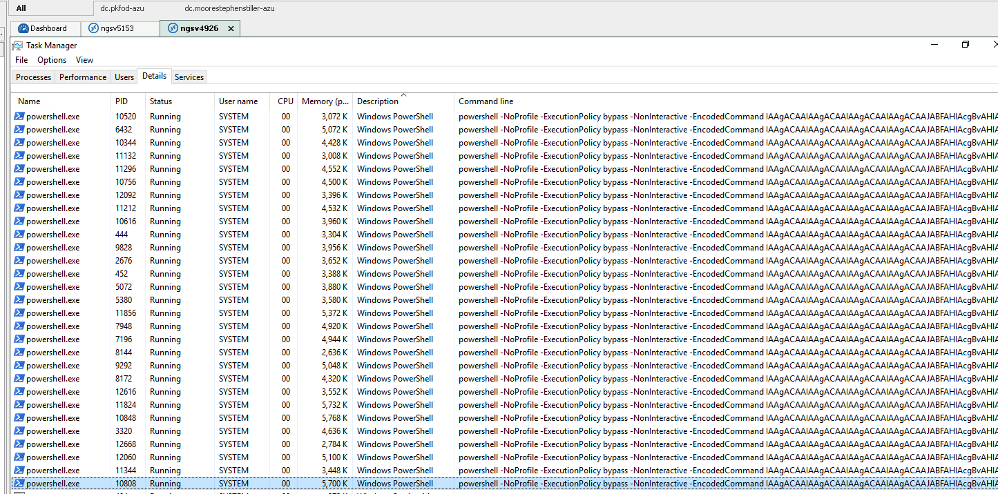Click the PowerShell icon on the PID 10520 row
Screen dimensions: 998x494
coord(19,116)
